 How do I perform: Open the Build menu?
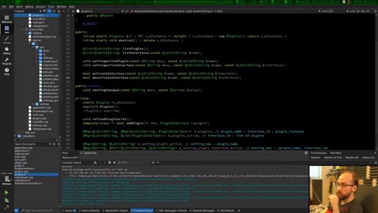(19, 7)
